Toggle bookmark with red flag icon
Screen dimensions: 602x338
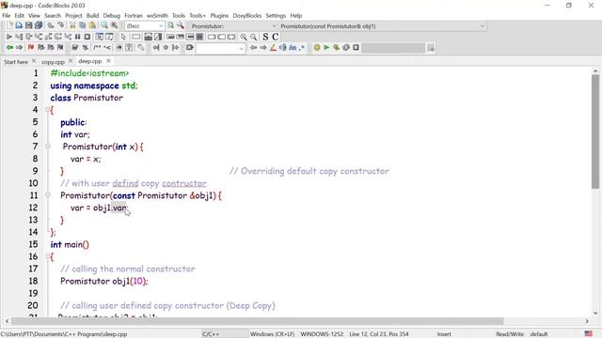click(31, 48)
